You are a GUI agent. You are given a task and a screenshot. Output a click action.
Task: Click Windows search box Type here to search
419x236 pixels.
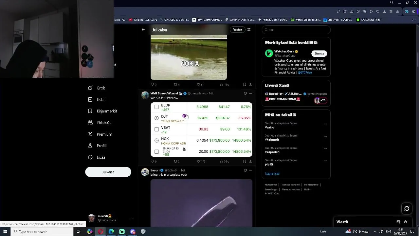click(42, 232)
